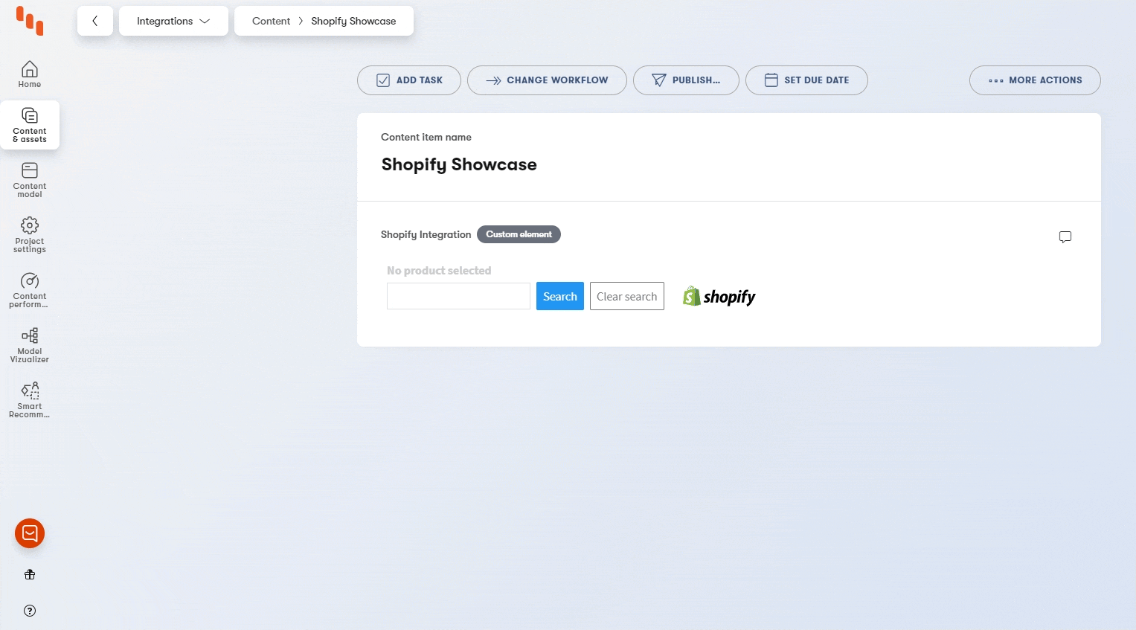Screen dimensions: 1136x630
Task: Go to Content model
Action: pos(30,180)
